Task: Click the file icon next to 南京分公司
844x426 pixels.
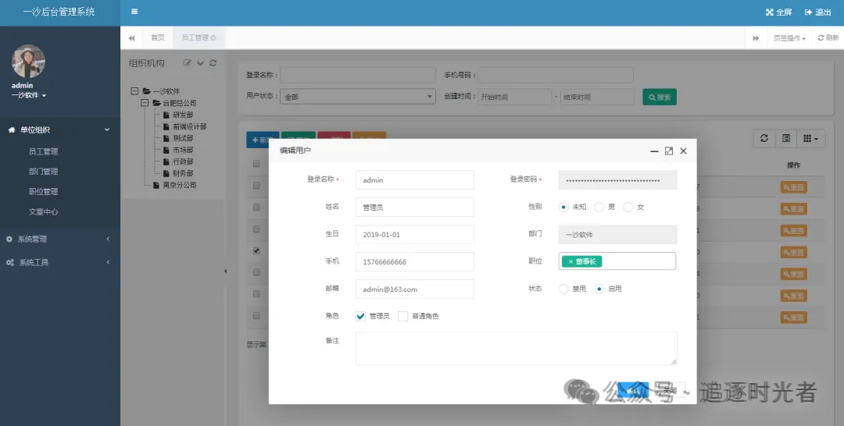Action: 156,185
